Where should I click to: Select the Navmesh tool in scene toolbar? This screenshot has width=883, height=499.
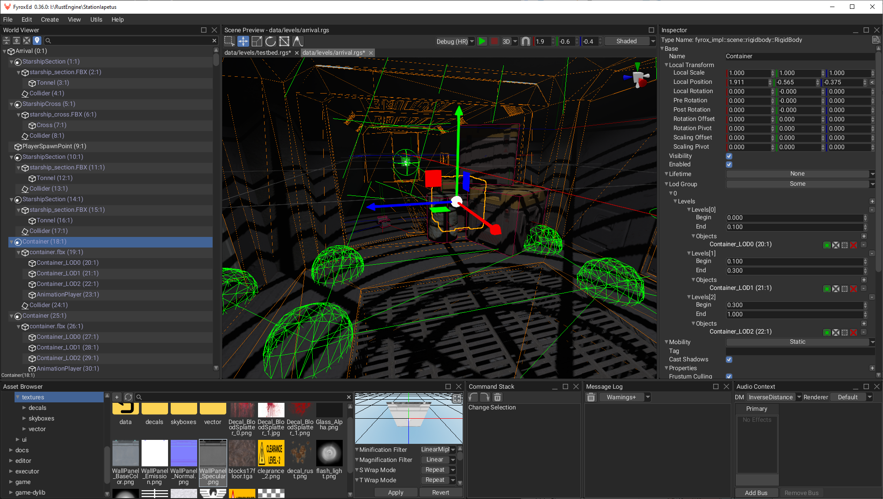tap(284, 41)
